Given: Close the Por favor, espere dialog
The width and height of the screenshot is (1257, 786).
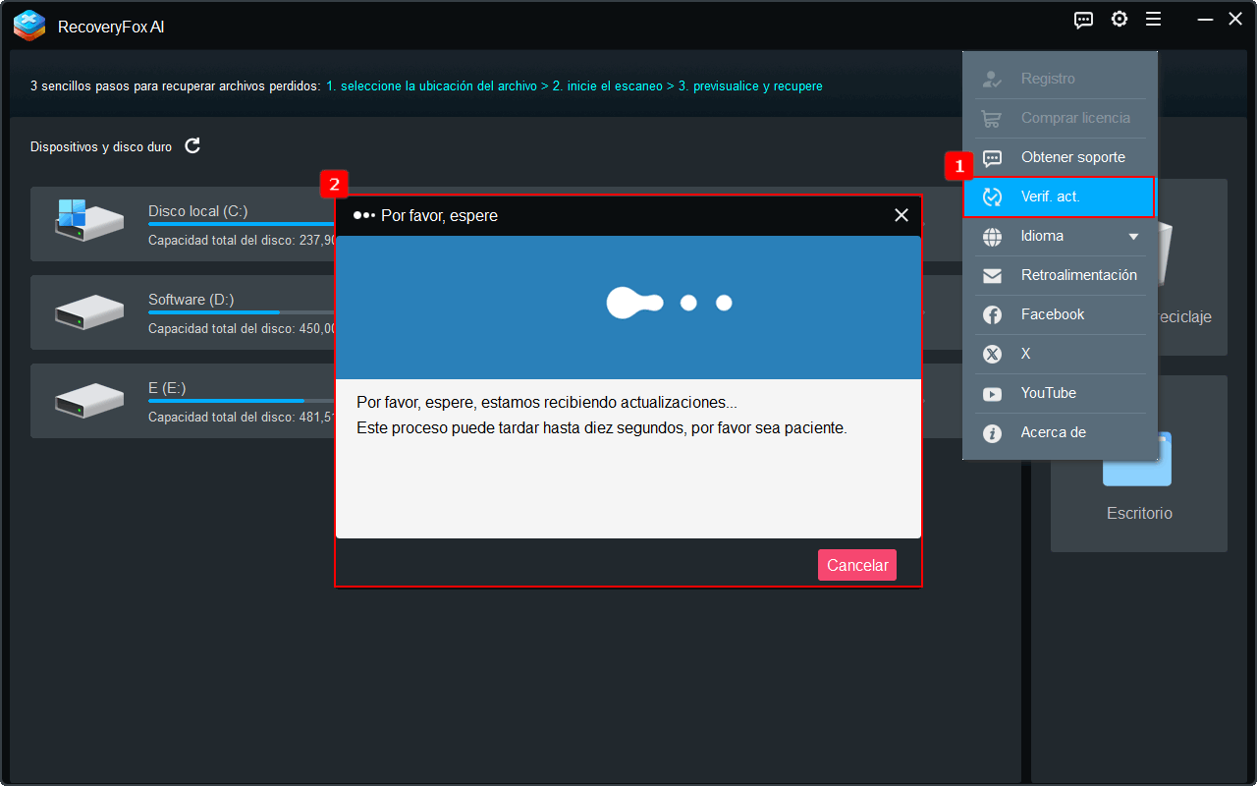Looking at the screenshot, I should pos(901,215).
